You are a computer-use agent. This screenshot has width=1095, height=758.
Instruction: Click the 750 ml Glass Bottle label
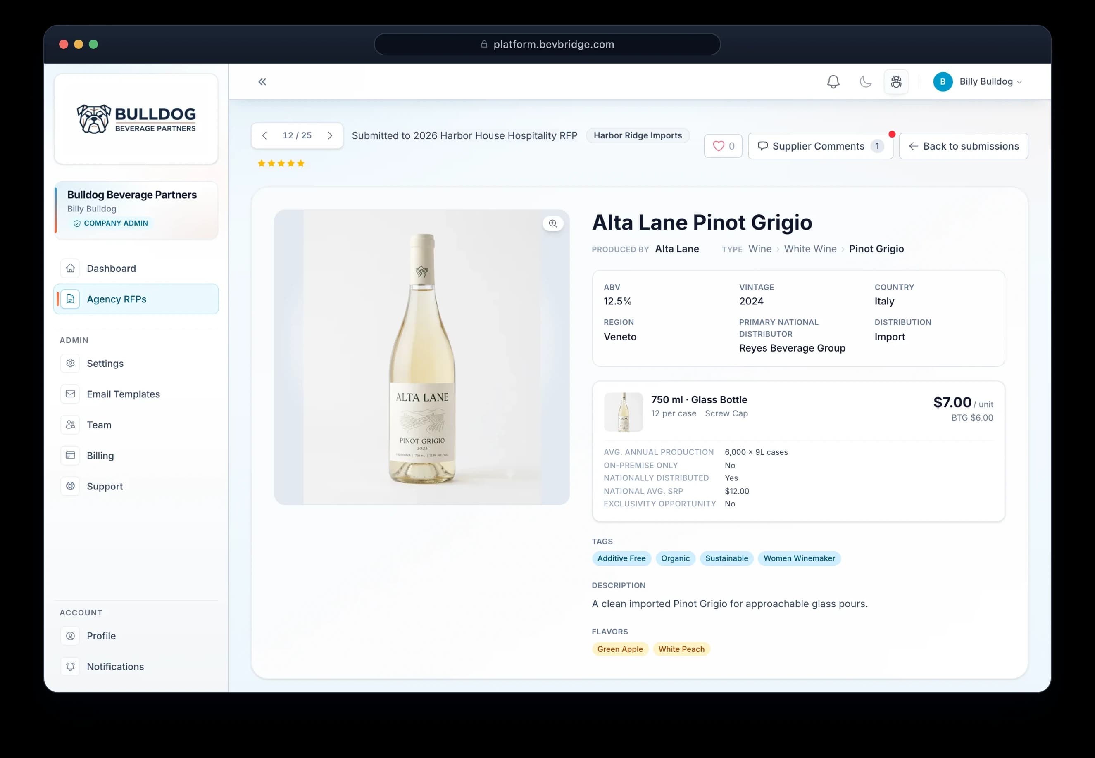(699, 400)
